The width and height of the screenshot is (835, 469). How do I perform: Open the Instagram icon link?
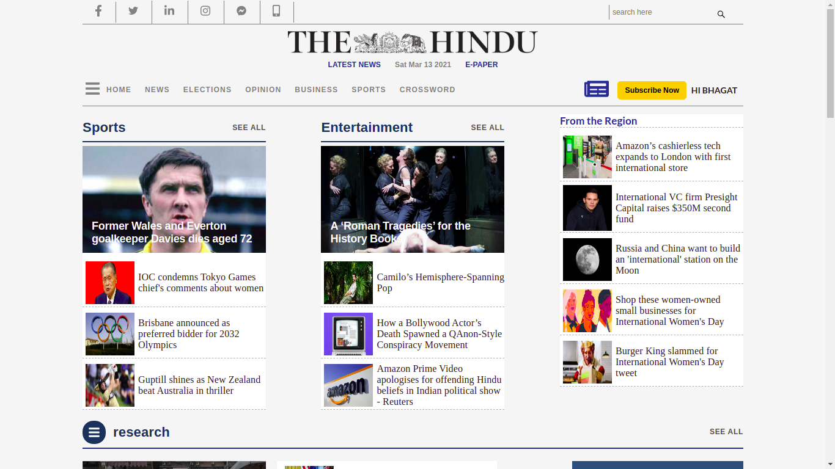205,11
